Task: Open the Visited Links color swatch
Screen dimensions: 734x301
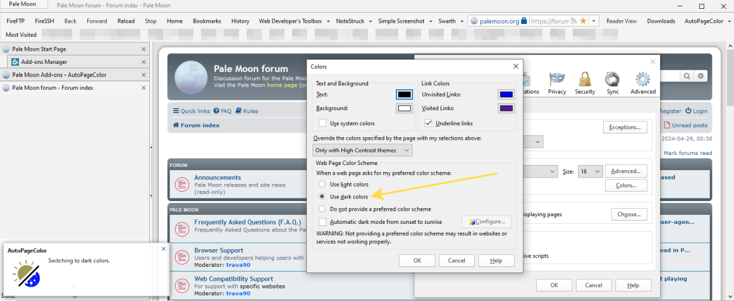Action: [x=506, y=109]
